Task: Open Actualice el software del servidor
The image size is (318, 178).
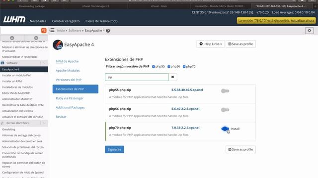Action: coord(22,117)
